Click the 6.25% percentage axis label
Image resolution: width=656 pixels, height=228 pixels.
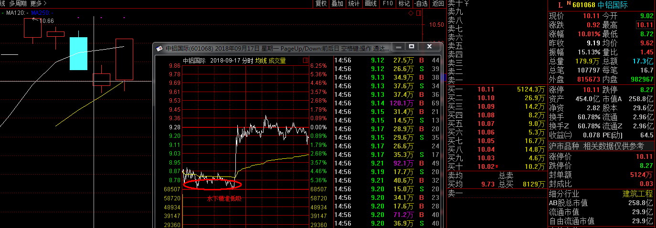tap(318, 66)
